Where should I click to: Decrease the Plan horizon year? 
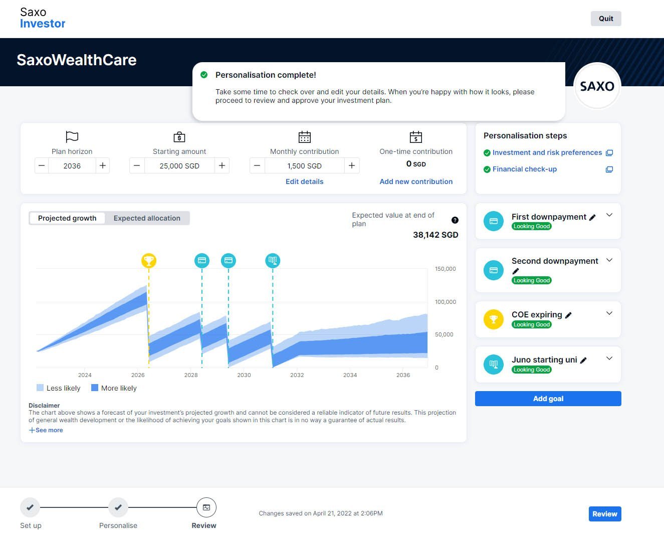pyautogui.click(x=42, y=165)
